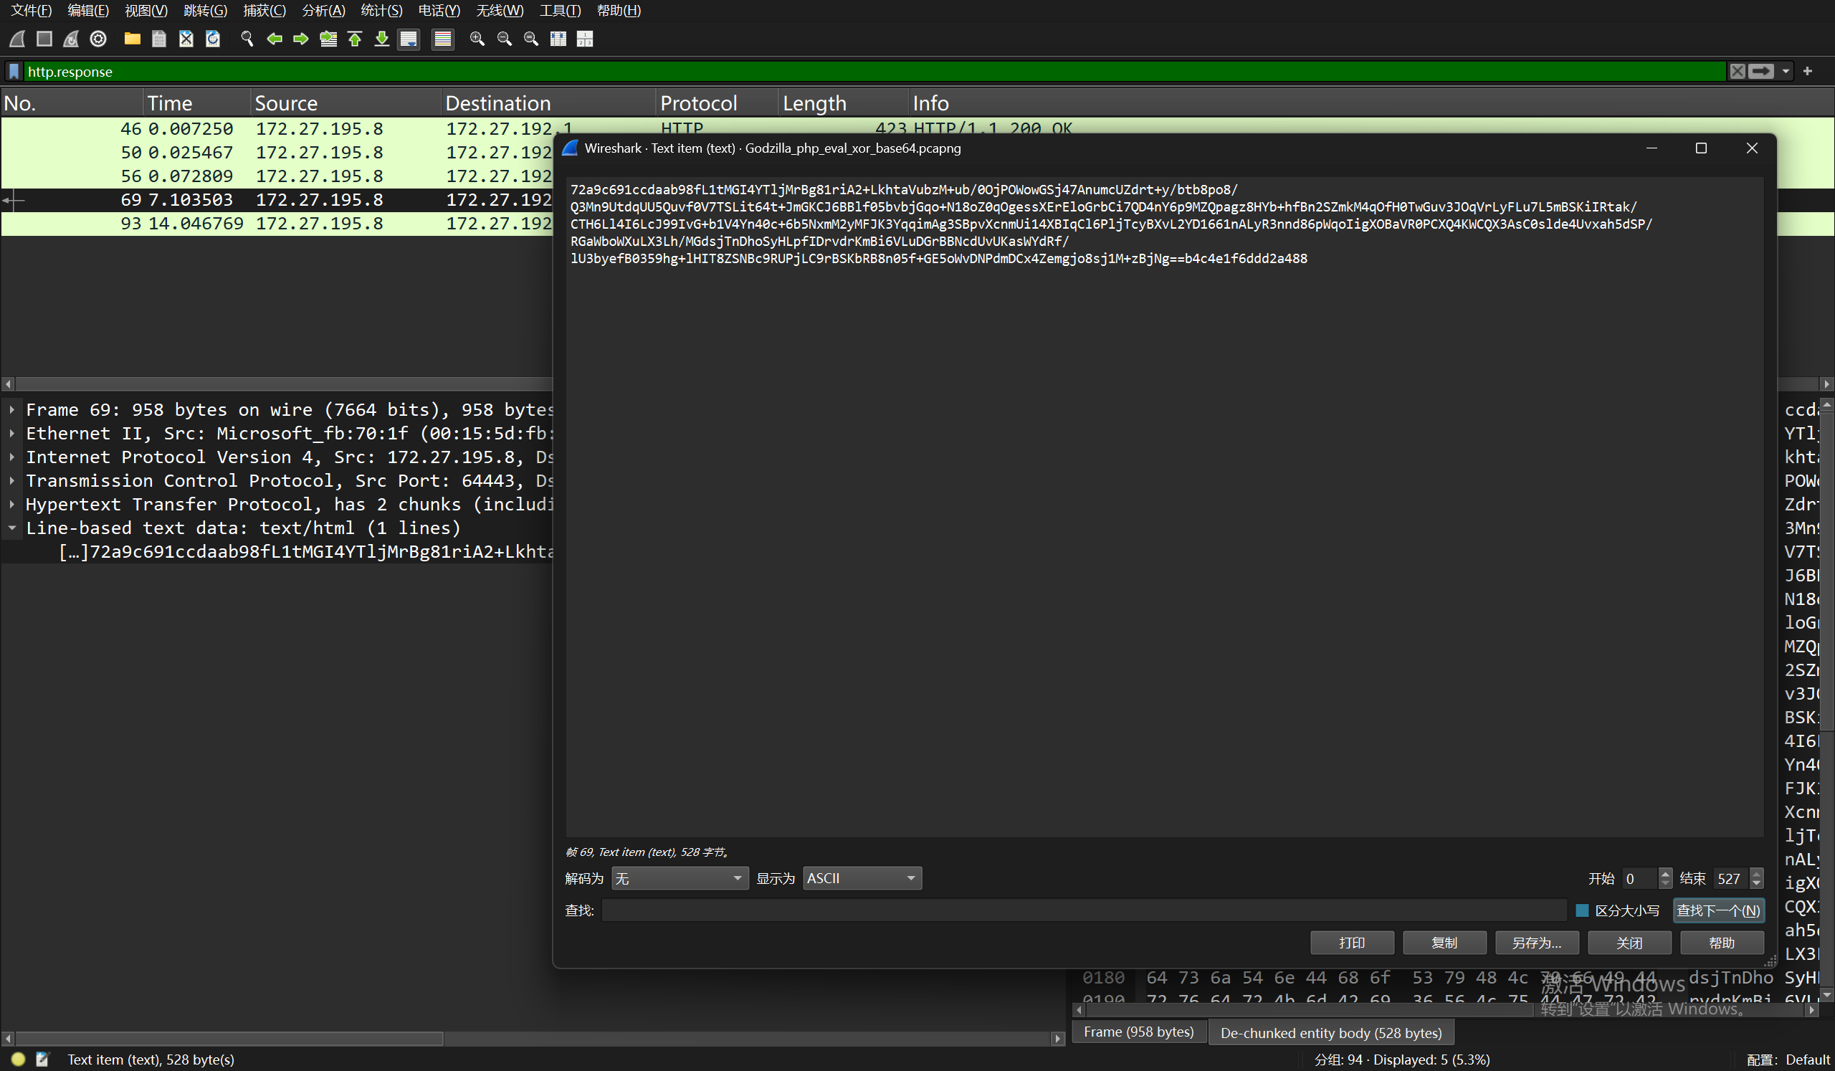Click the go to first packet icon
This screenshot has width=1835, height=1071.
(x=355, y=39)
